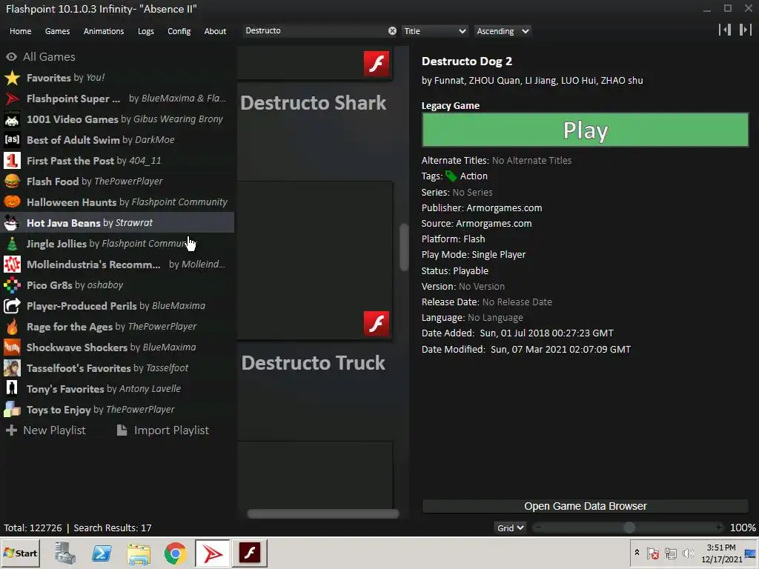Click the Player-Produced Perils share icon
Screen dimensions: 759x569
(x=12, y=306)
